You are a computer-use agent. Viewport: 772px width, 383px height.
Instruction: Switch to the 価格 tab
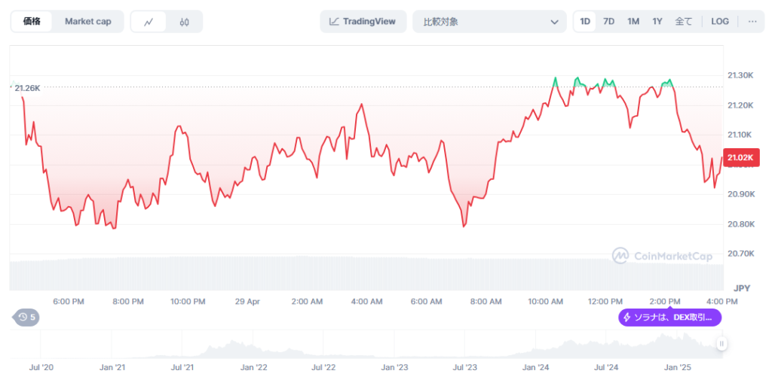[x=32, y=22]
